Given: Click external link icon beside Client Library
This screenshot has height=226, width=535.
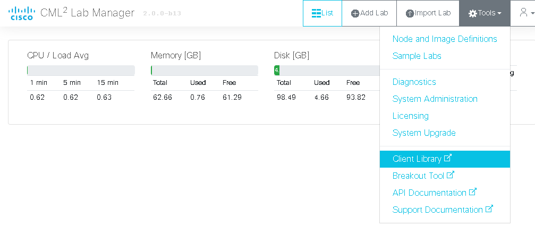Looking at the screenshot, I should 448,158.
